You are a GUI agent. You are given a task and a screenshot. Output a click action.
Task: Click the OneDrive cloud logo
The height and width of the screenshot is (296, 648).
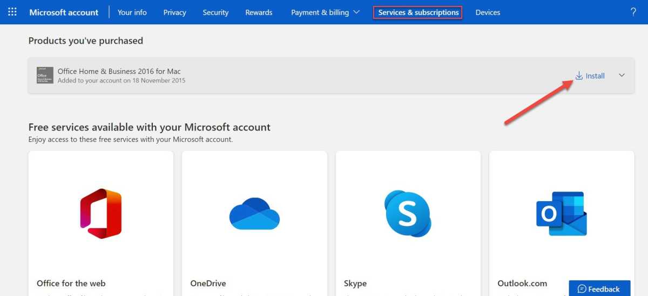(254, 214)
